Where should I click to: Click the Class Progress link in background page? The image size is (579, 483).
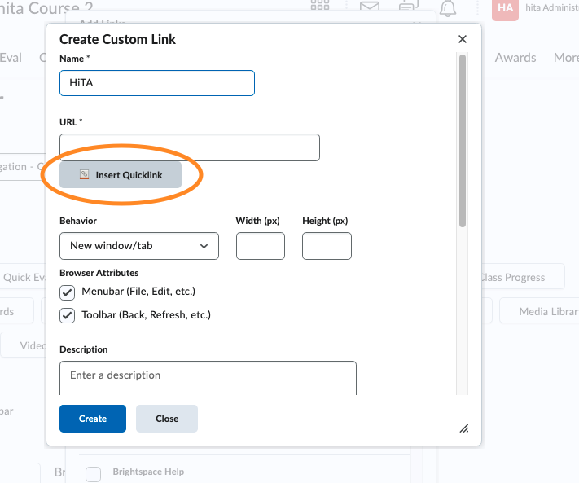pyautogui.click(x=512, y=277)
